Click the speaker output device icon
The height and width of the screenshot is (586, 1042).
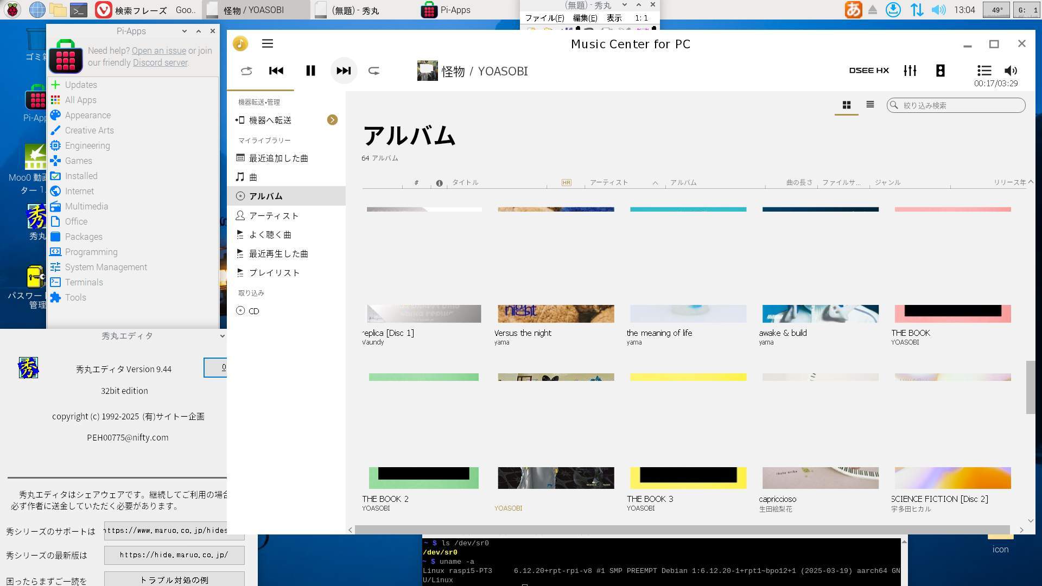pyautogui.click(x=941, y=71)
